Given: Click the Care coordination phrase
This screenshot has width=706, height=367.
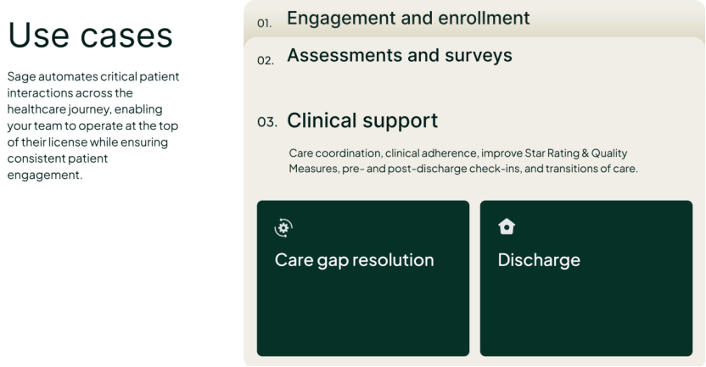Looking at the screenshot, I should 334,153.
